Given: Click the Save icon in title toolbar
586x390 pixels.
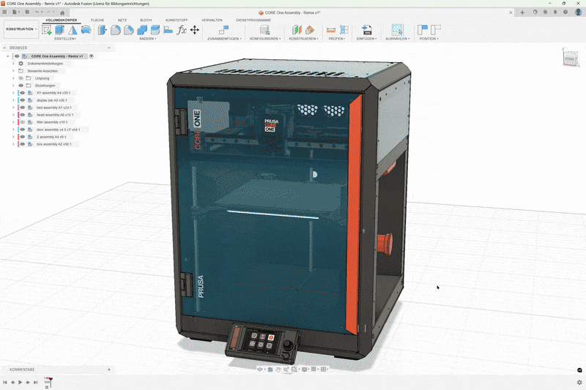Looking at the screenshot, I should click(x=27, y=12).
